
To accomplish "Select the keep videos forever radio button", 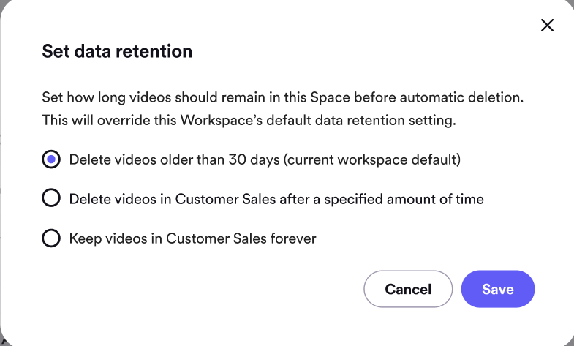I will tap(51, 238).
